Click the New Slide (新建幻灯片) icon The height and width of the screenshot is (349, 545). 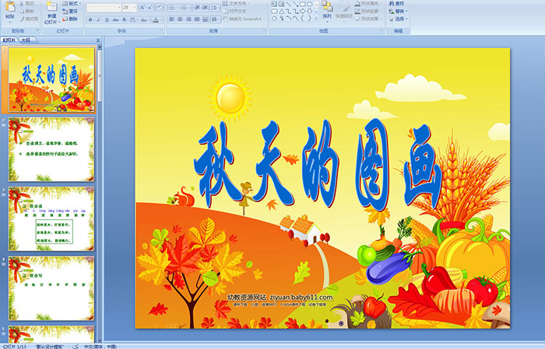click(x=51, y=7)
